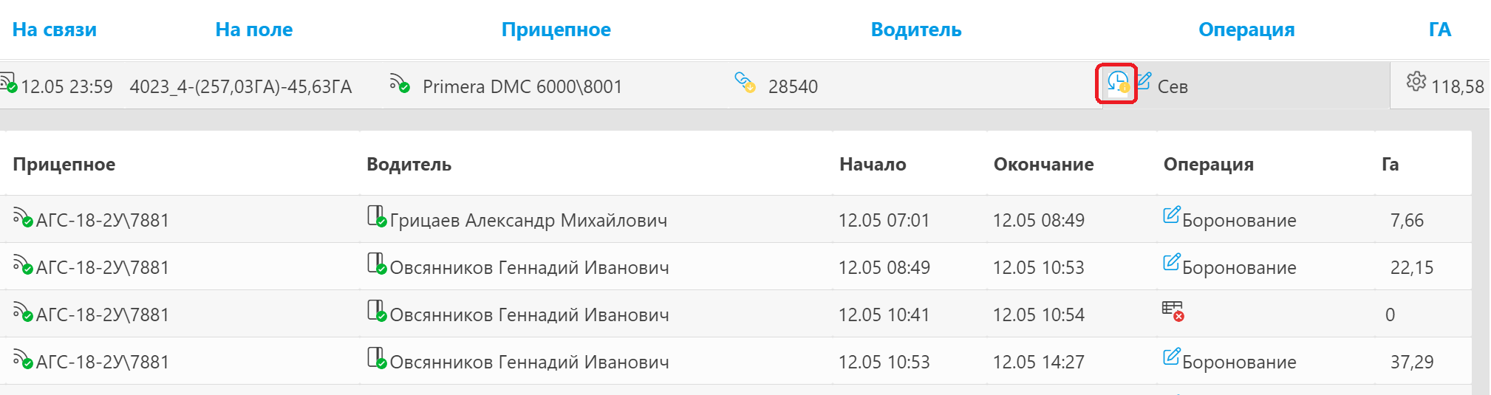Click the connection icon beside 12.05 23:59

pos(8,82)
